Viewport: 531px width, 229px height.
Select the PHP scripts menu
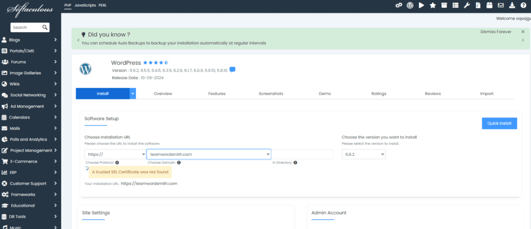pos(68,5)
